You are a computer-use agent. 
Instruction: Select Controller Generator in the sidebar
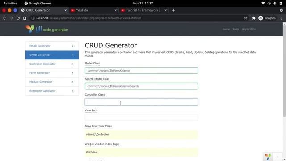click(52, 64)
